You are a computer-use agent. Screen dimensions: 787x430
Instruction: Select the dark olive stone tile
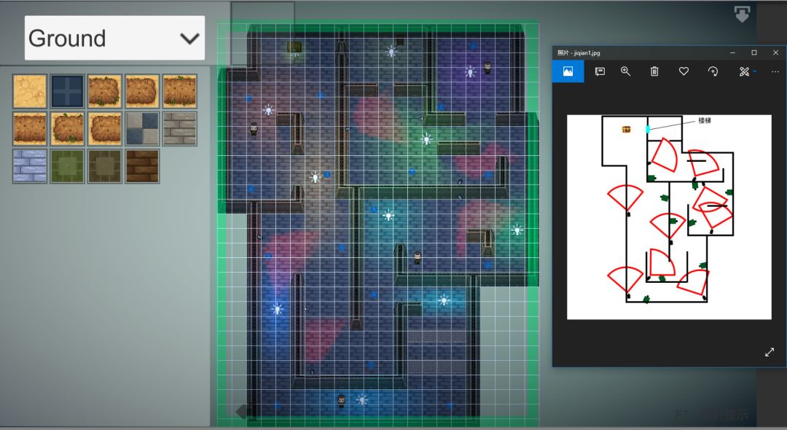click(105, 166)
